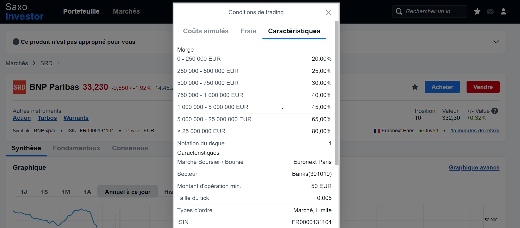Click the Acheter button
520x228 pixels.
tap(442, 87)
